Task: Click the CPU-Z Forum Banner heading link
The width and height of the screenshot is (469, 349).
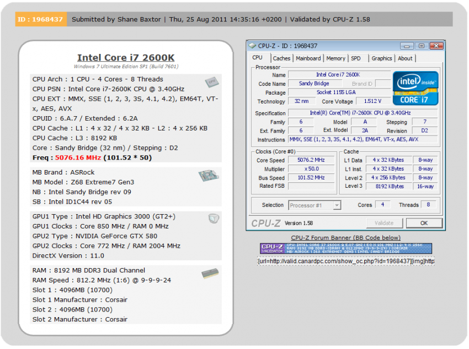Action: (x=346, y=238)
